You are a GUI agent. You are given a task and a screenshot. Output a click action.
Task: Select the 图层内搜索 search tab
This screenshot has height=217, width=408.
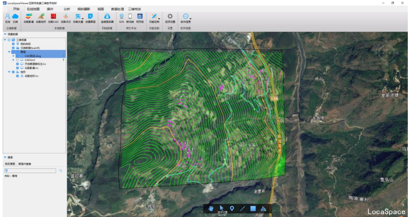click(x=25, y=164)
